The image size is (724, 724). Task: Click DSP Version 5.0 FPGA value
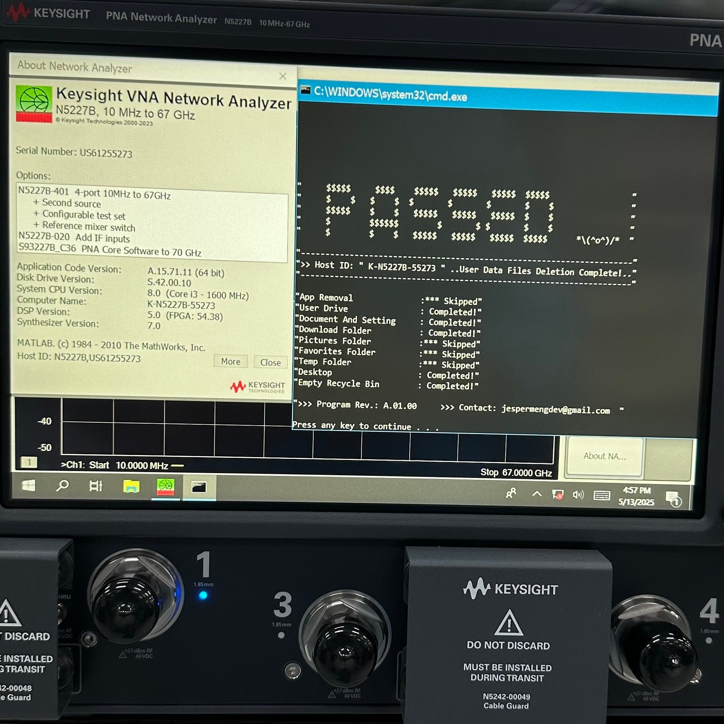coord(185,316)
